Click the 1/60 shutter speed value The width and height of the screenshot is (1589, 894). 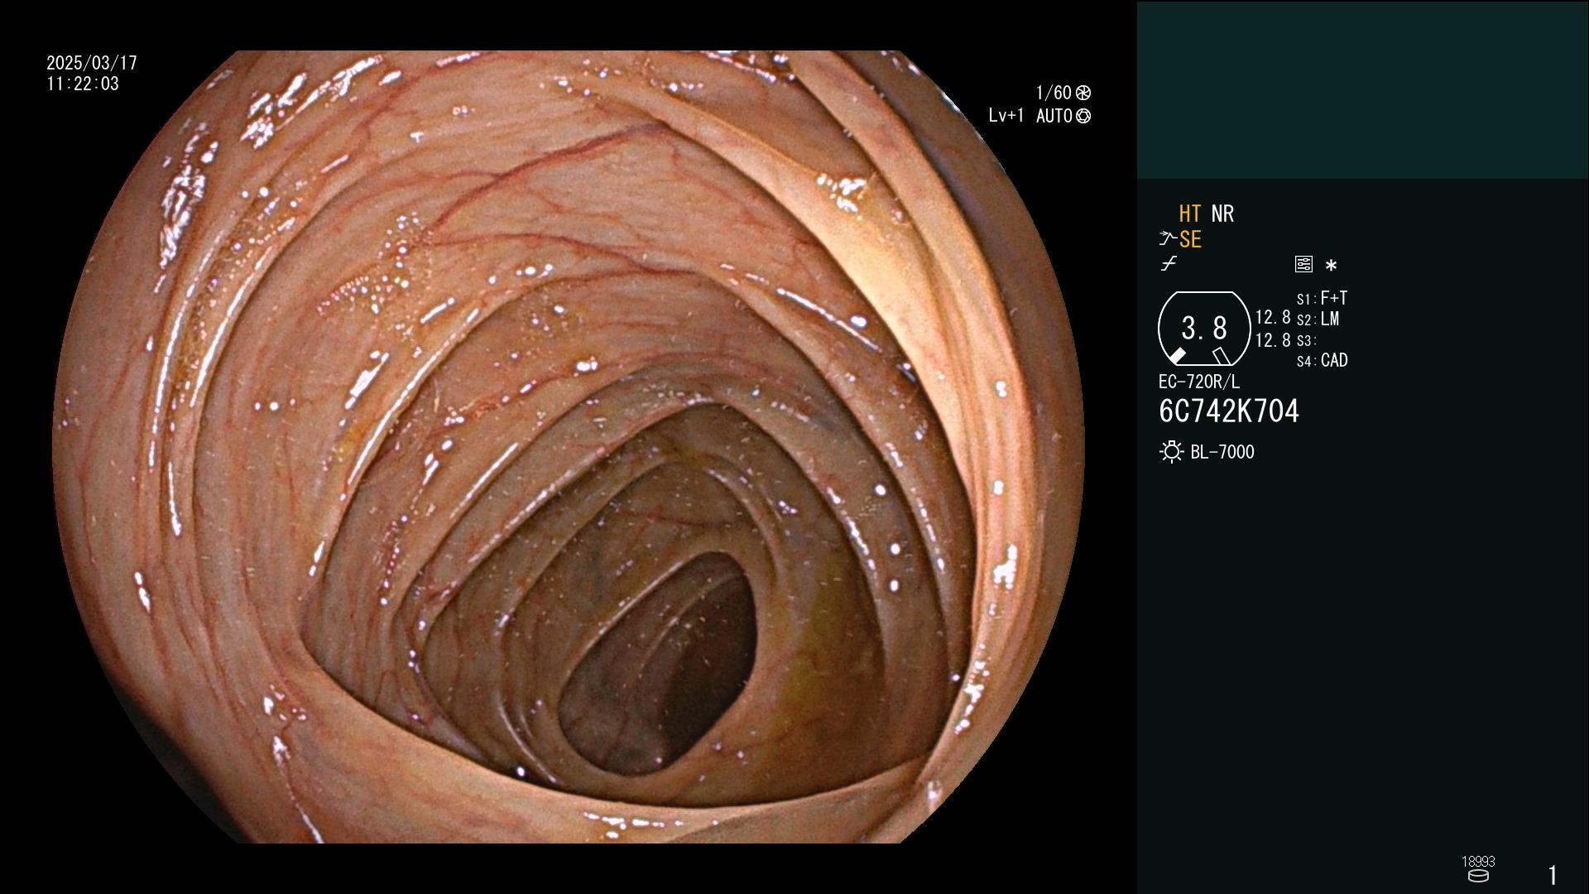1054,93
